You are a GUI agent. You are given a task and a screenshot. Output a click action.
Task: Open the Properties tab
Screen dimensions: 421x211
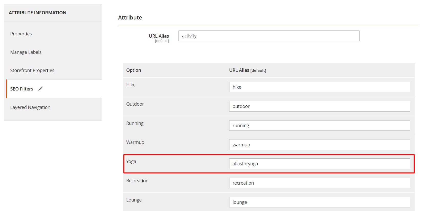click(21, 34)
